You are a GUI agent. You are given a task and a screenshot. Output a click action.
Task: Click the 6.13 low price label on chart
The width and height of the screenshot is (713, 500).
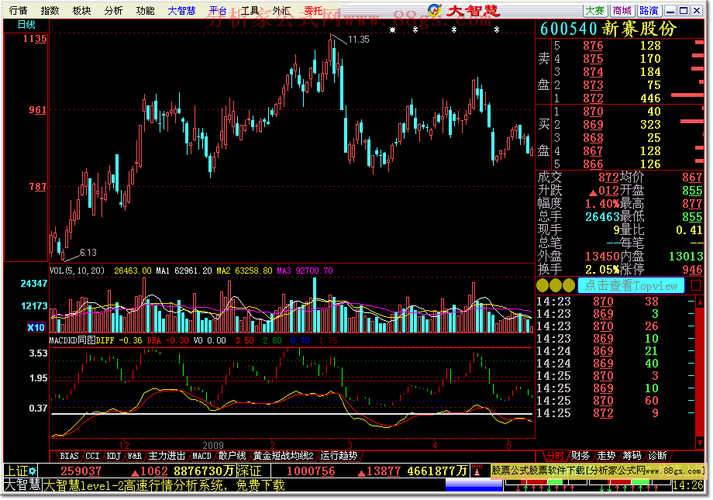click(x=88, y=253)
